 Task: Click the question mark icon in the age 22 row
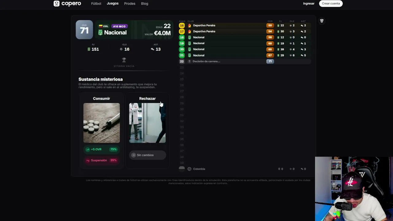pyautogui.click(x=189, y=61)
